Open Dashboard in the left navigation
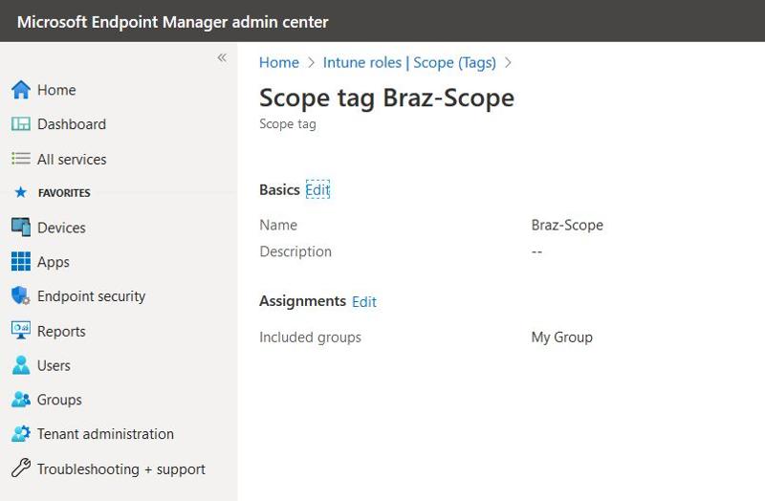The width and height of the screenshot is (765, 501). tap(72, 124)
